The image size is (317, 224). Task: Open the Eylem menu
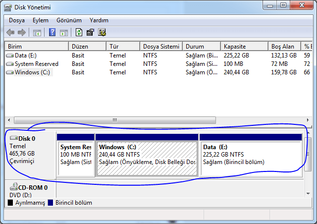click(41, 20)
